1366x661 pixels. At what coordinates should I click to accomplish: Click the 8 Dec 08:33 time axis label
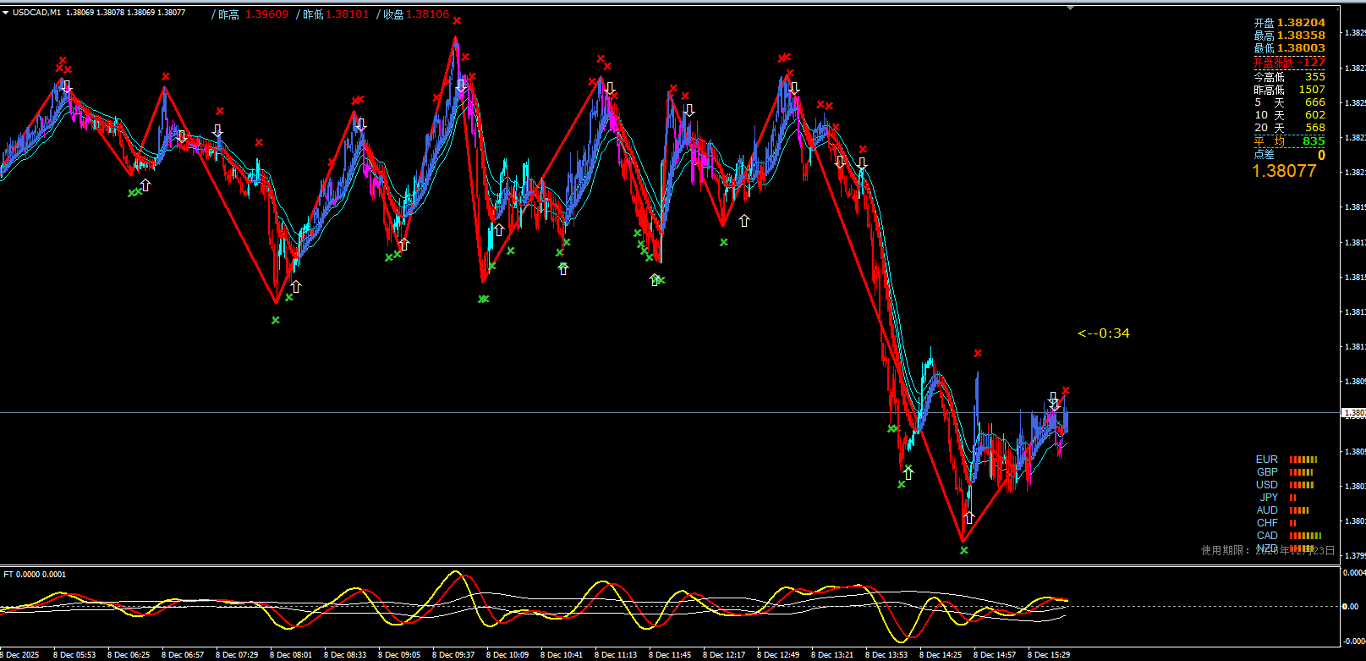345,654
